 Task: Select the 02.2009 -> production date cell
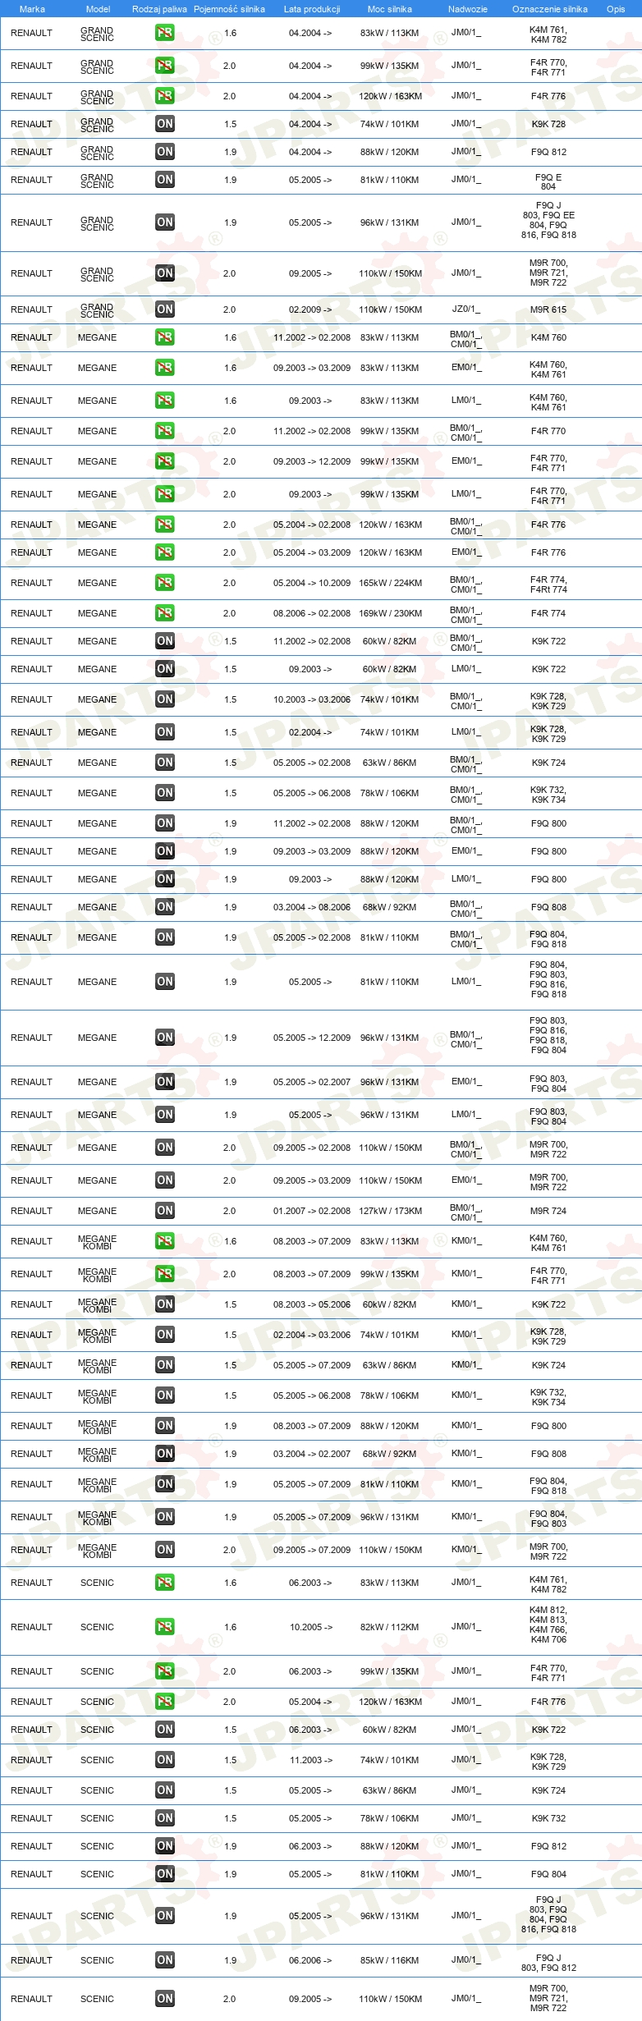pos(310,309)
